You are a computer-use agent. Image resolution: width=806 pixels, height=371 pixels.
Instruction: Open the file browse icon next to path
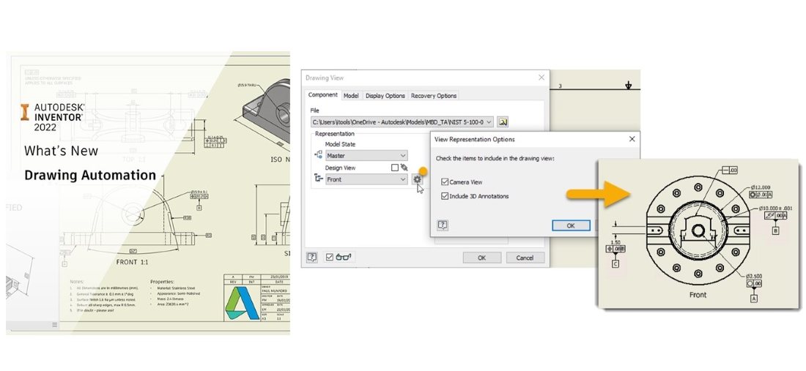[503, 121]
